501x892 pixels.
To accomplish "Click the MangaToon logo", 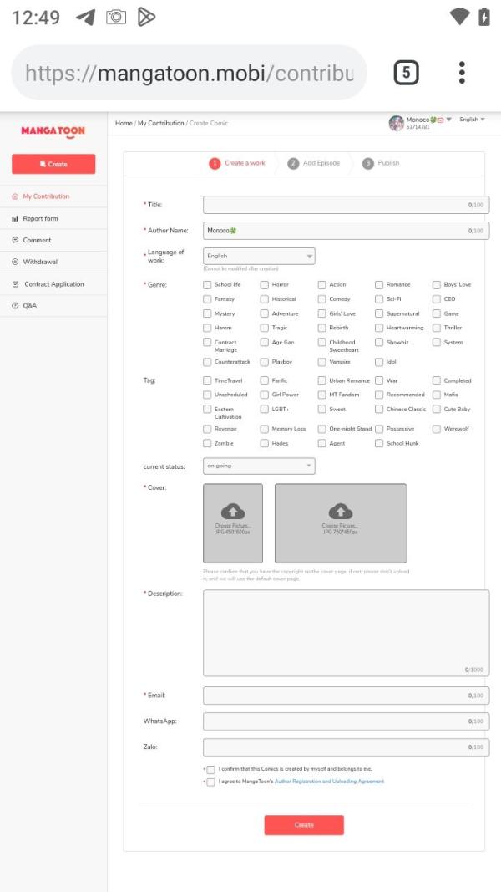I will click(53, 131).
